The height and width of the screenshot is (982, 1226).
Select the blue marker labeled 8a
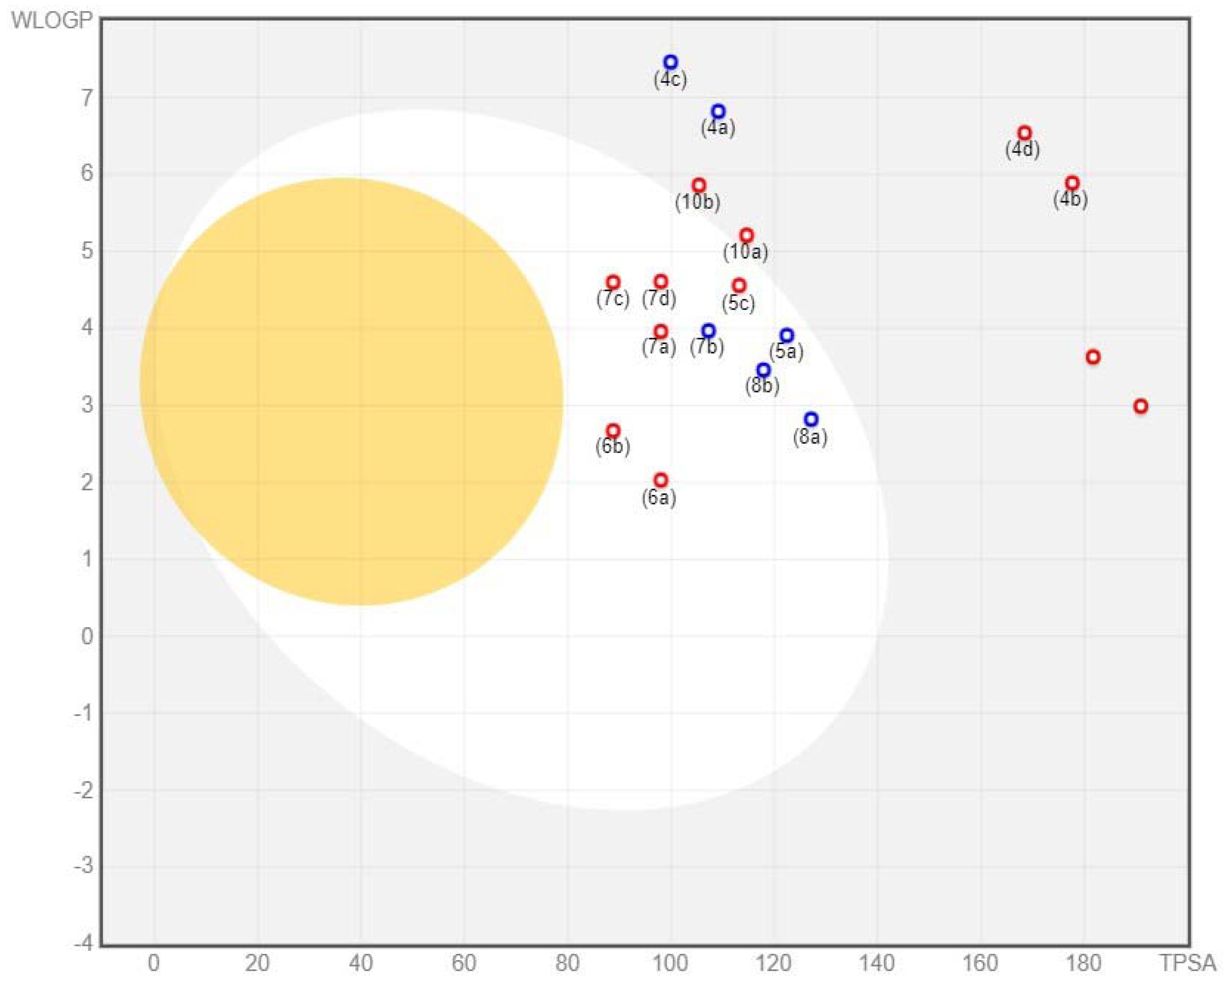(811, 419)
